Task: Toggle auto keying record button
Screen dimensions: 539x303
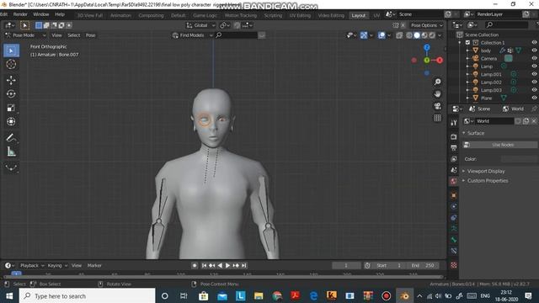Action: click(x=195, y=266)
